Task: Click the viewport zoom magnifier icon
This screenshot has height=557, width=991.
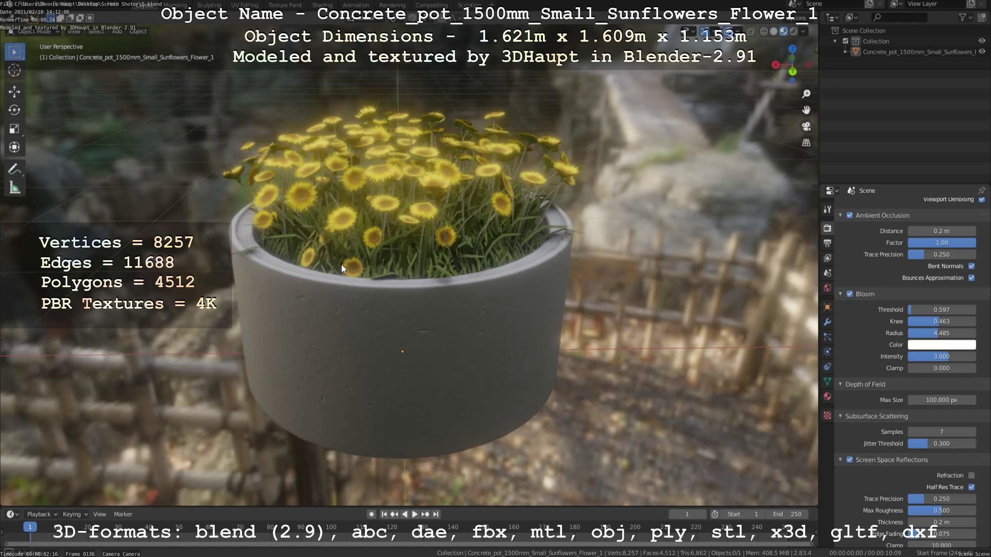Action: point(806,94)
